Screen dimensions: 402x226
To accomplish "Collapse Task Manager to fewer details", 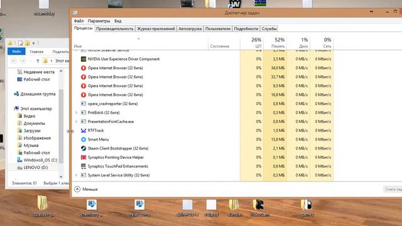I will pos(86,190).
